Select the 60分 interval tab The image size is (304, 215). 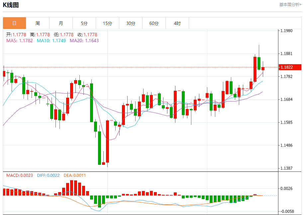click(x=154, y=23)
